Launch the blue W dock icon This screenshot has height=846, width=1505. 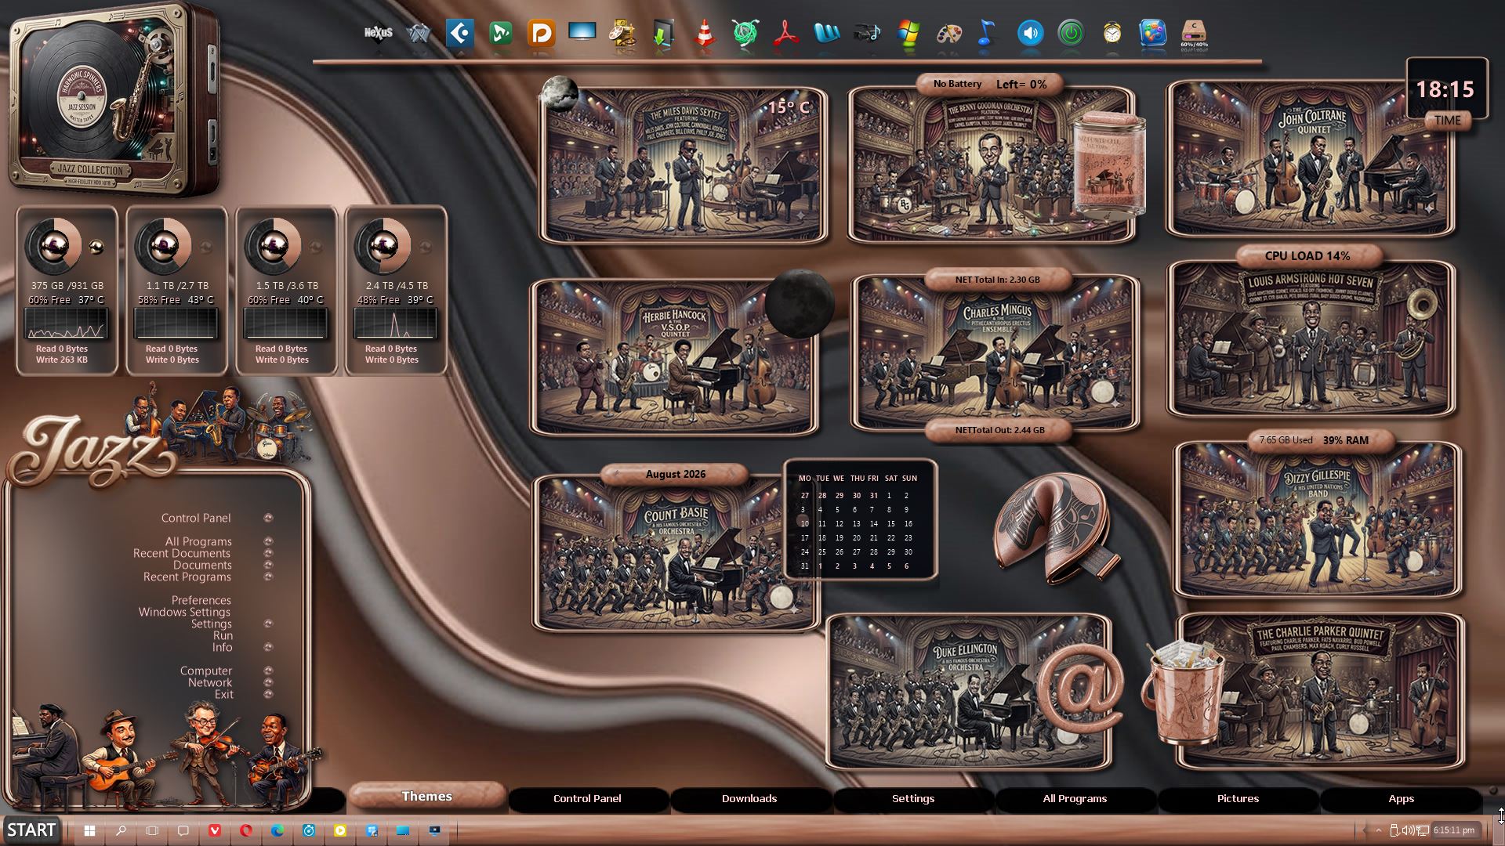(827, 34)
